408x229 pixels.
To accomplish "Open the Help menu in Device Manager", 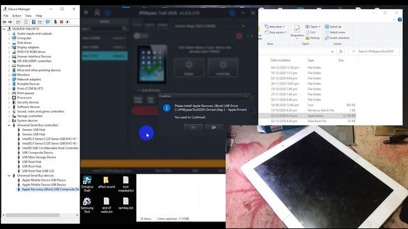I will [x=39, y=16].
